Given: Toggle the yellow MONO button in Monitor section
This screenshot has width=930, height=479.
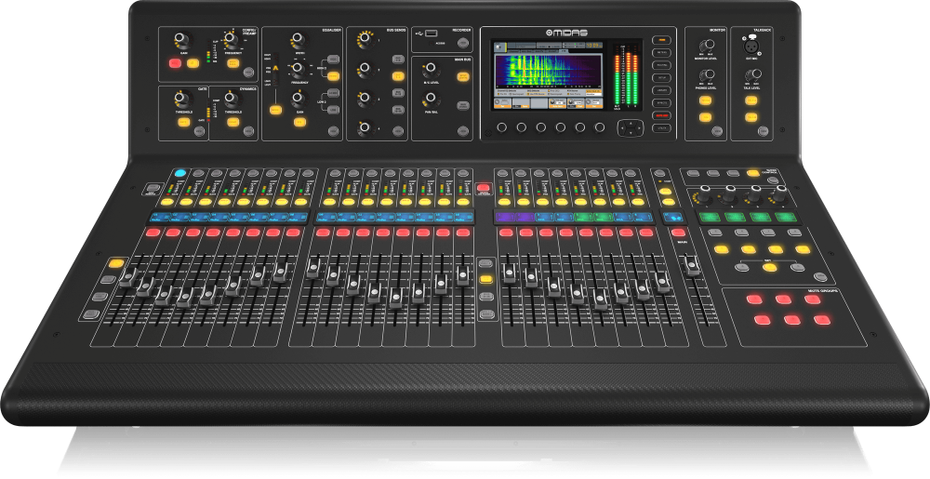Looking at the screenshot, I should click(x=705, y=100).
